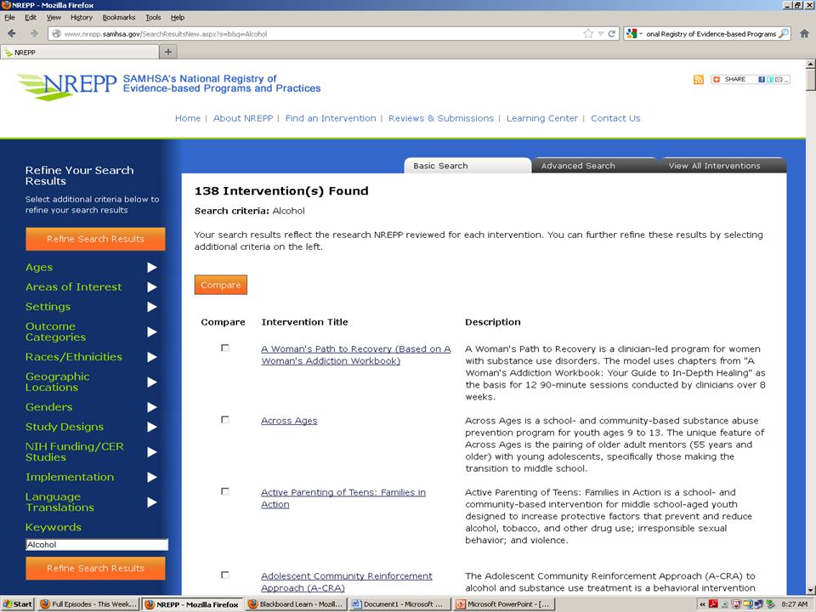The image size is (816, 612).
Task: Open the orange RSS feed icon
Action: tap(699, 80)
